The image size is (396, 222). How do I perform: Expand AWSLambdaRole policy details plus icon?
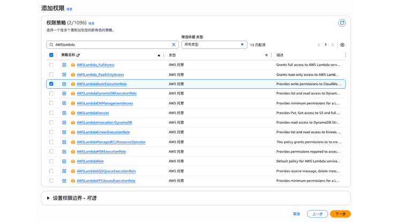[x=64, y=161]
